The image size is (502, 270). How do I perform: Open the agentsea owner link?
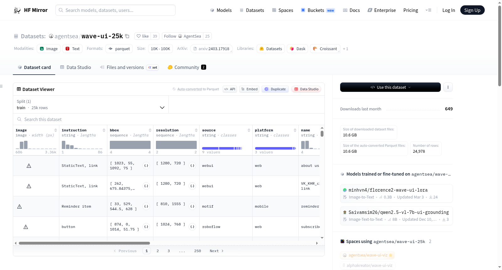coord(66,36)
